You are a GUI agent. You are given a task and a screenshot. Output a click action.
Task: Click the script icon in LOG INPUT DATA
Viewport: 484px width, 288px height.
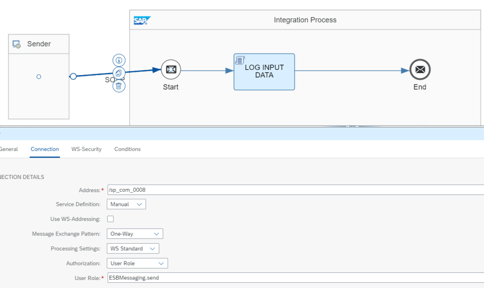tap(240, 60)
